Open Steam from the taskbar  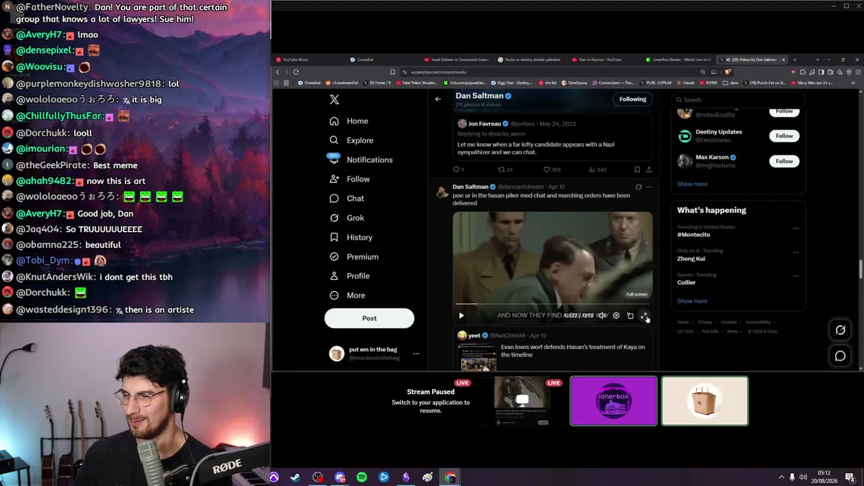tap(296, 477)
